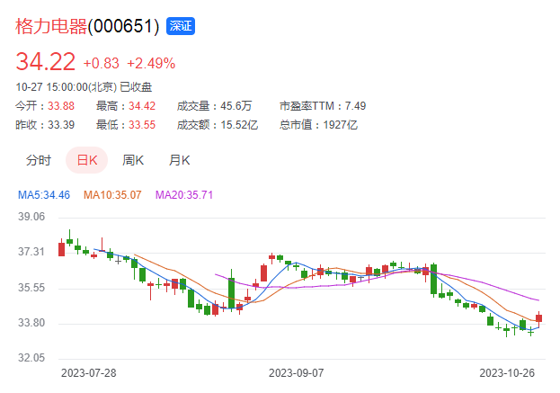Click the 总市值 1927亿 entry
This screenshot has height=393, width=560.
coord(318,125)
